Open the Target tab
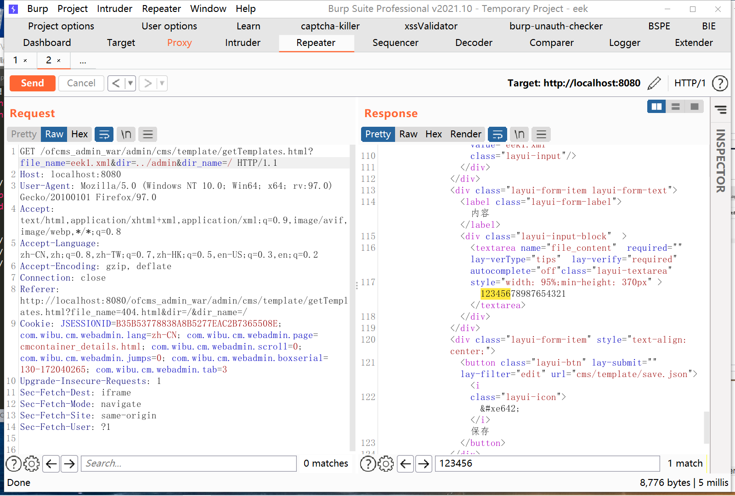The height and width of the screenshot is (496, 735). pos(121,43)
